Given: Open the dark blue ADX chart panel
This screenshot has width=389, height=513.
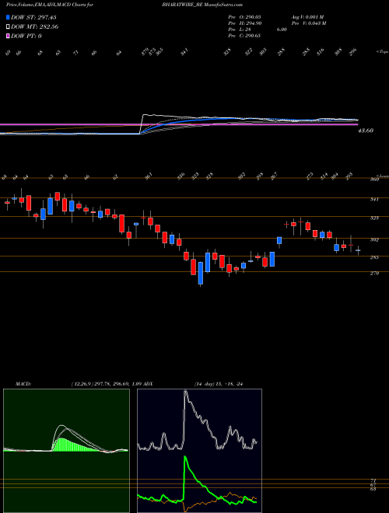Looking at the screenshot, I should (x=199, y=451).
